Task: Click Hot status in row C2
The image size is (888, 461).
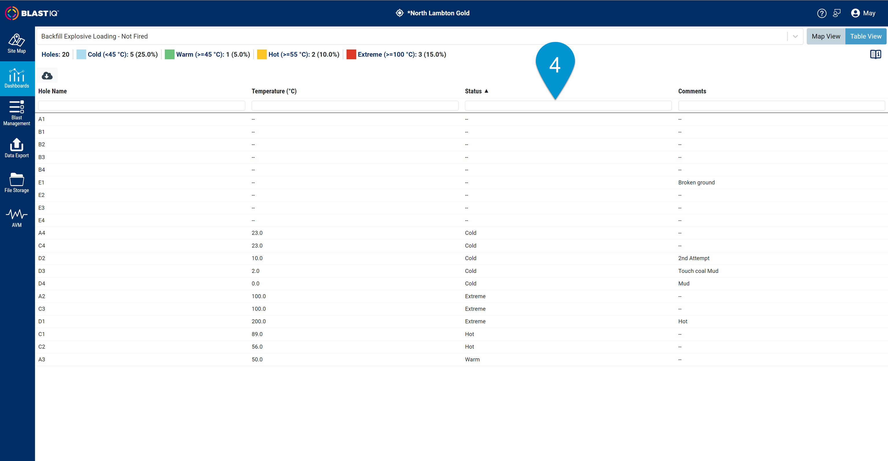Action: pos(469,346)
